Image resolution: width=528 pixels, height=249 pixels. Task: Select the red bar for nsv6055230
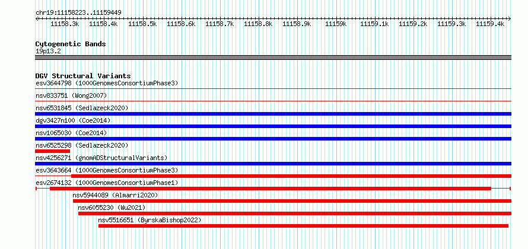pos(295,213)
